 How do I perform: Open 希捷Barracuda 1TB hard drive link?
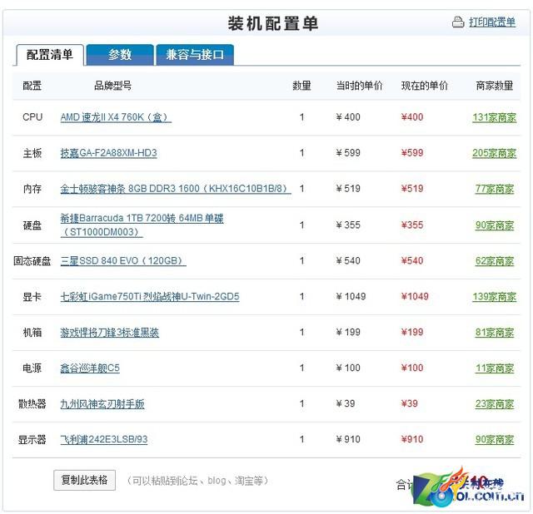pos(142,225)
